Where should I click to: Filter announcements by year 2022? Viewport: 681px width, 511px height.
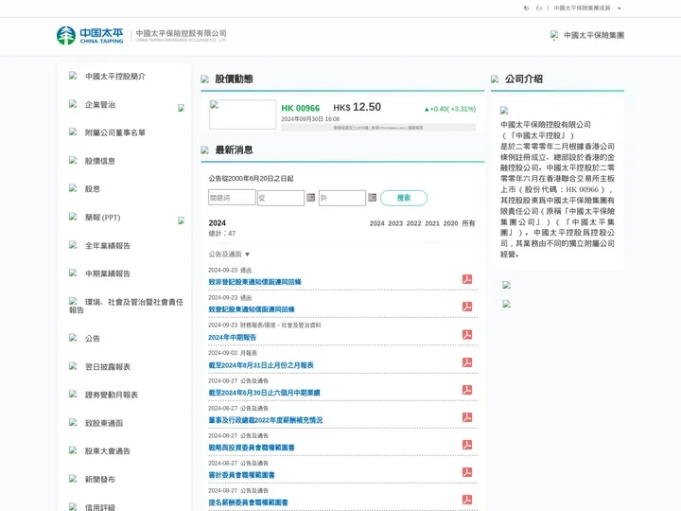pyautogui.click(x=414, y=223)
